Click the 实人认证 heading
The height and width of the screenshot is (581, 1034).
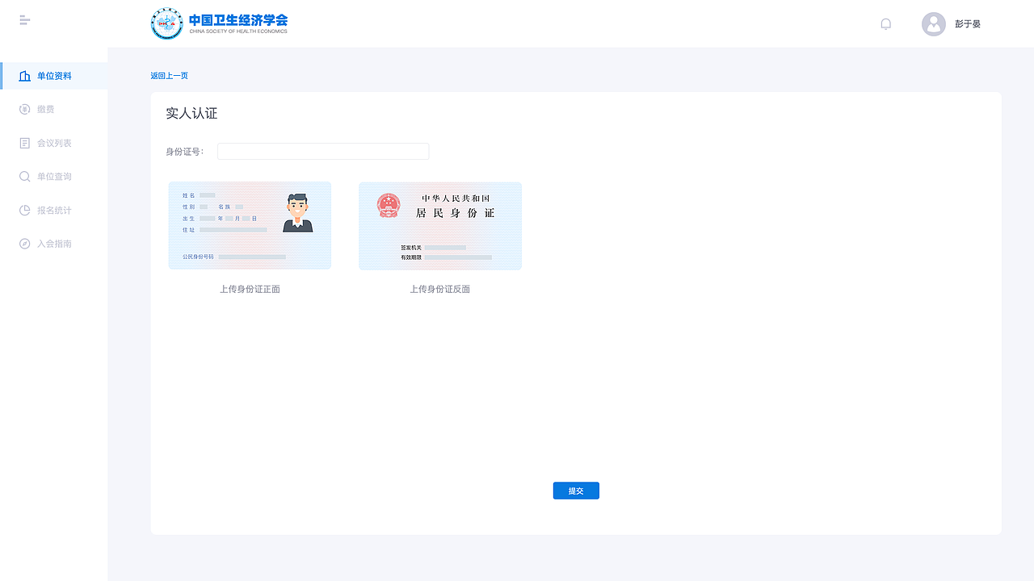pos(191,114)
